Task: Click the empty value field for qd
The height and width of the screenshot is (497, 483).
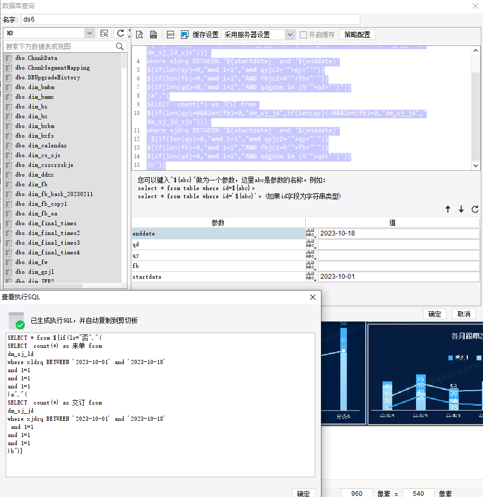Action: click(399, 244)
